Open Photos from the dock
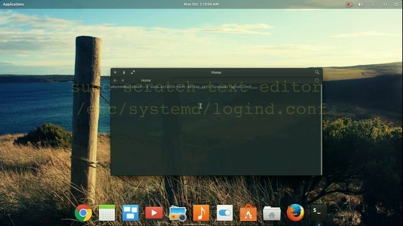403x226 pixels. pyautogui.click(x=178, y=213)
